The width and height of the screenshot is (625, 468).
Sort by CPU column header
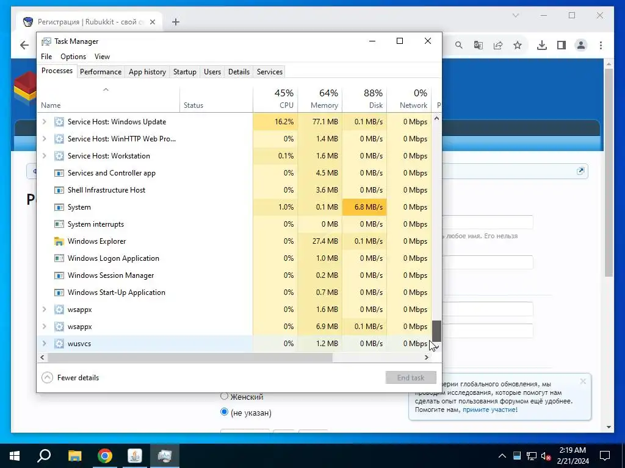275,99
